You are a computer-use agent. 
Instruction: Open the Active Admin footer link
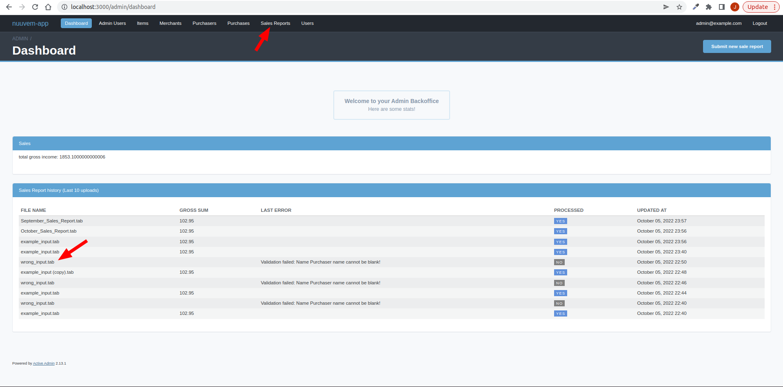click(44, 363)
